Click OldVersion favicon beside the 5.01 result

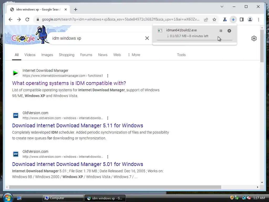pyautogui.click(x=15, y=154)
